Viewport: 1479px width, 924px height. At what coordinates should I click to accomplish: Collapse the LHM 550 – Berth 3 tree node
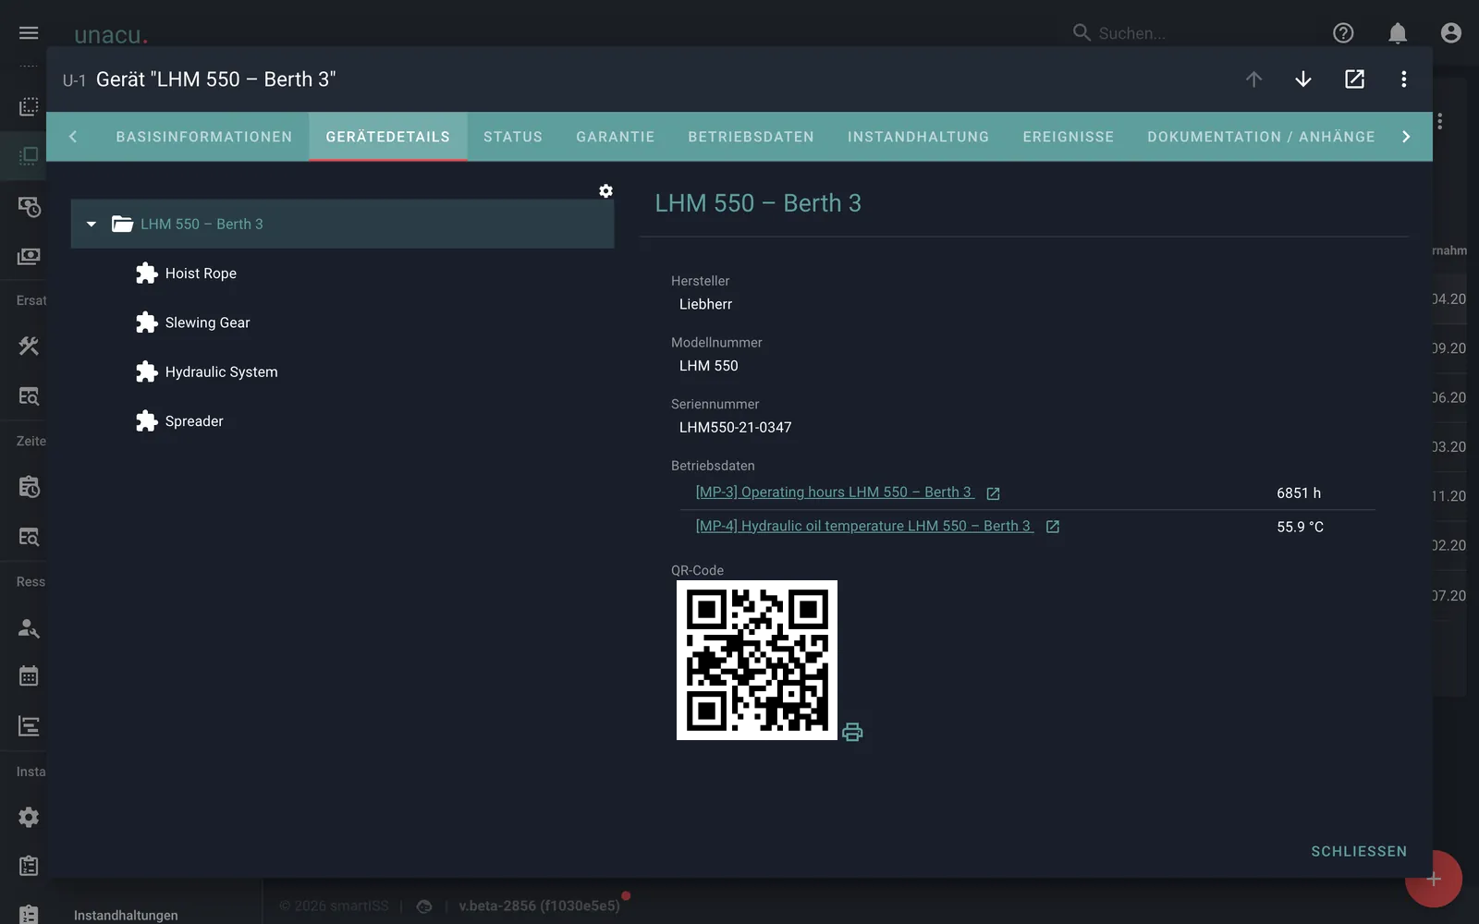click(92, 224)
